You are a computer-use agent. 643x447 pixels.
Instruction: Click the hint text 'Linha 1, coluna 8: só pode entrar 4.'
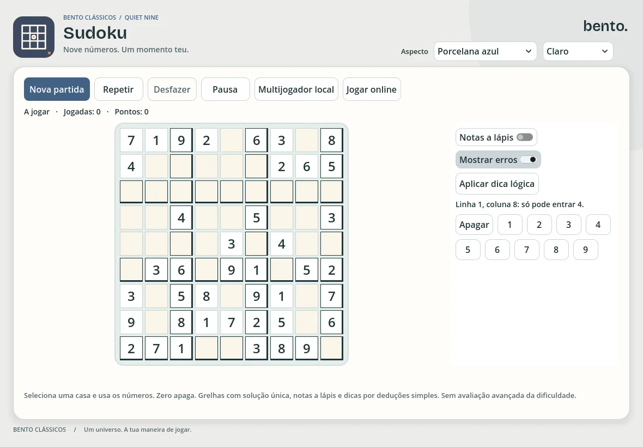[x=519, y=204]
